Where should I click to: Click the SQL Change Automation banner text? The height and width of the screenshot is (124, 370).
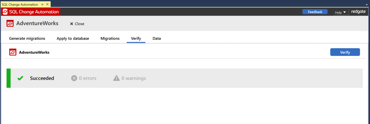34,12
